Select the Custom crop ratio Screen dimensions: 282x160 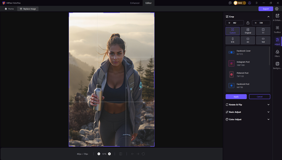233,31
